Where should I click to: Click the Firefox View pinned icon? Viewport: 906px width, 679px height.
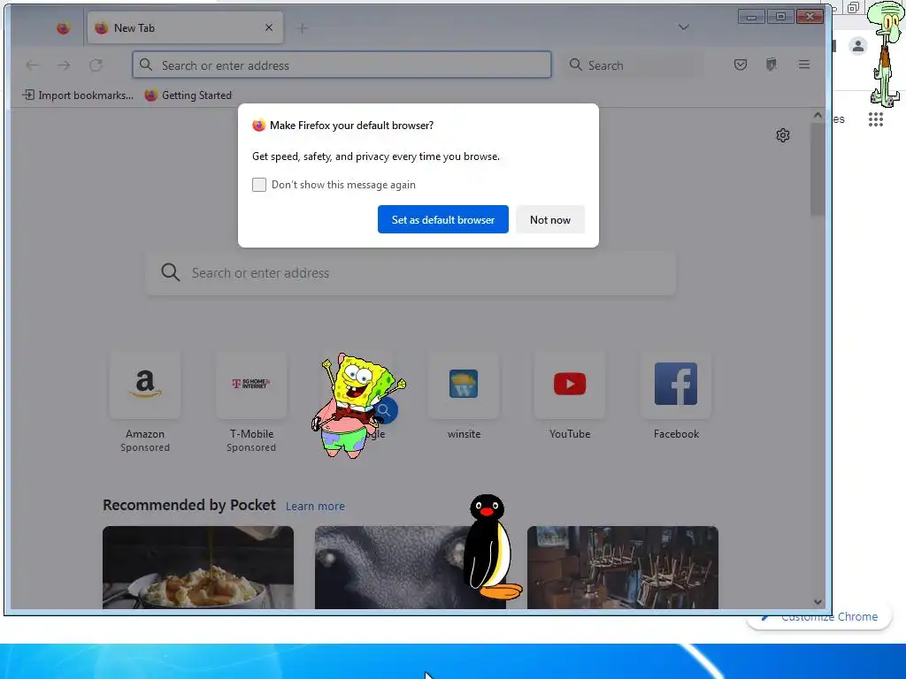63,27
